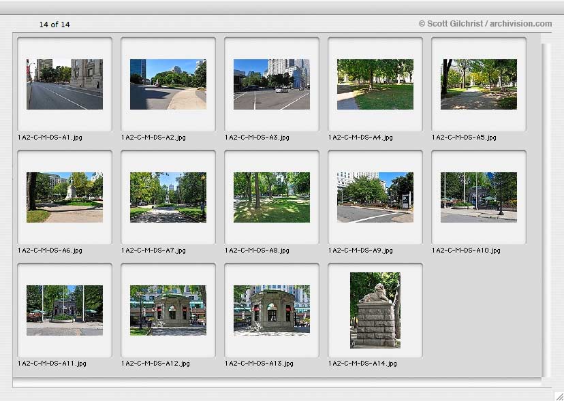The width and height of the screenshot is (564, 401).
Task: Click the filename label 1A2-C-M-DS-A1.jpg
Action: pyautogui.click(x=50, y=138)
